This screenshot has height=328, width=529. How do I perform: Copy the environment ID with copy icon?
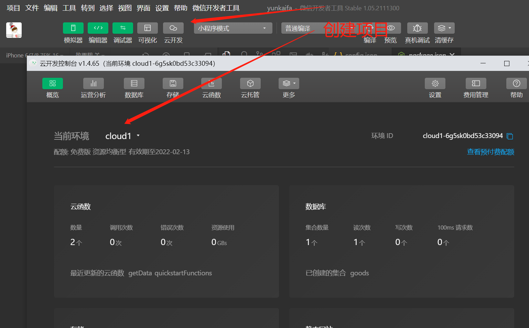click(x=510, y=136)
